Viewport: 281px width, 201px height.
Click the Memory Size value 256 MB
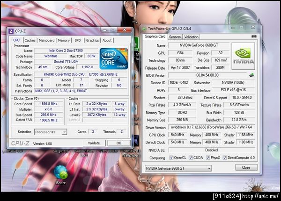tap(182, 120)
